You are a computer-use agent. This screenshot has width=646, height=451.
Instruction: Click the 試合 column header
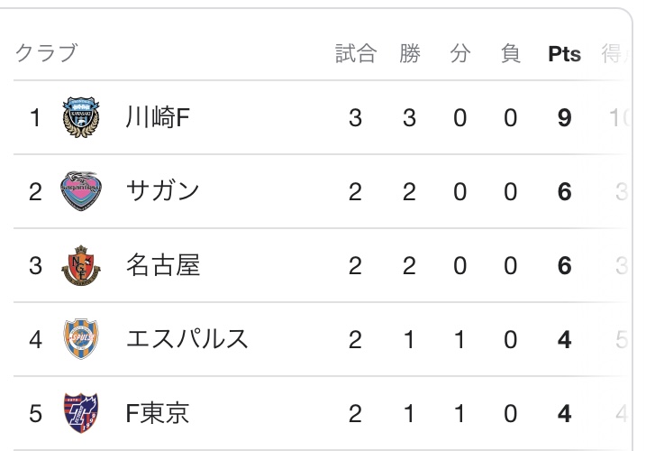point(356,53)
